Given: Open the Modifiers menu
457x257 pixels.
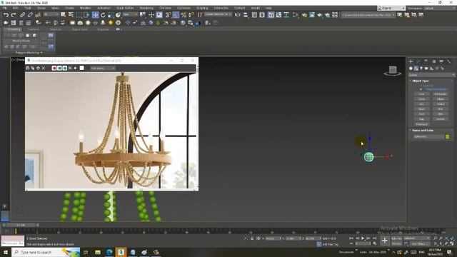Looking at the screenshot, I should (x=86, y=8).
